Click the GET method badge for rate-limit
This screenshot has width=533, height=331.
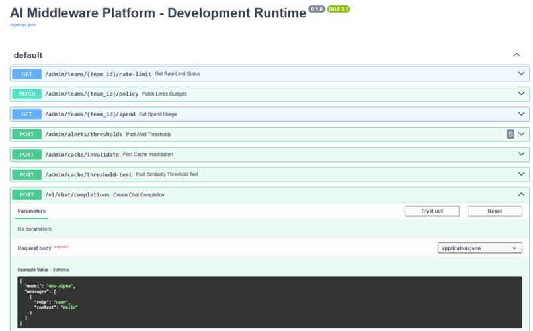27,74
